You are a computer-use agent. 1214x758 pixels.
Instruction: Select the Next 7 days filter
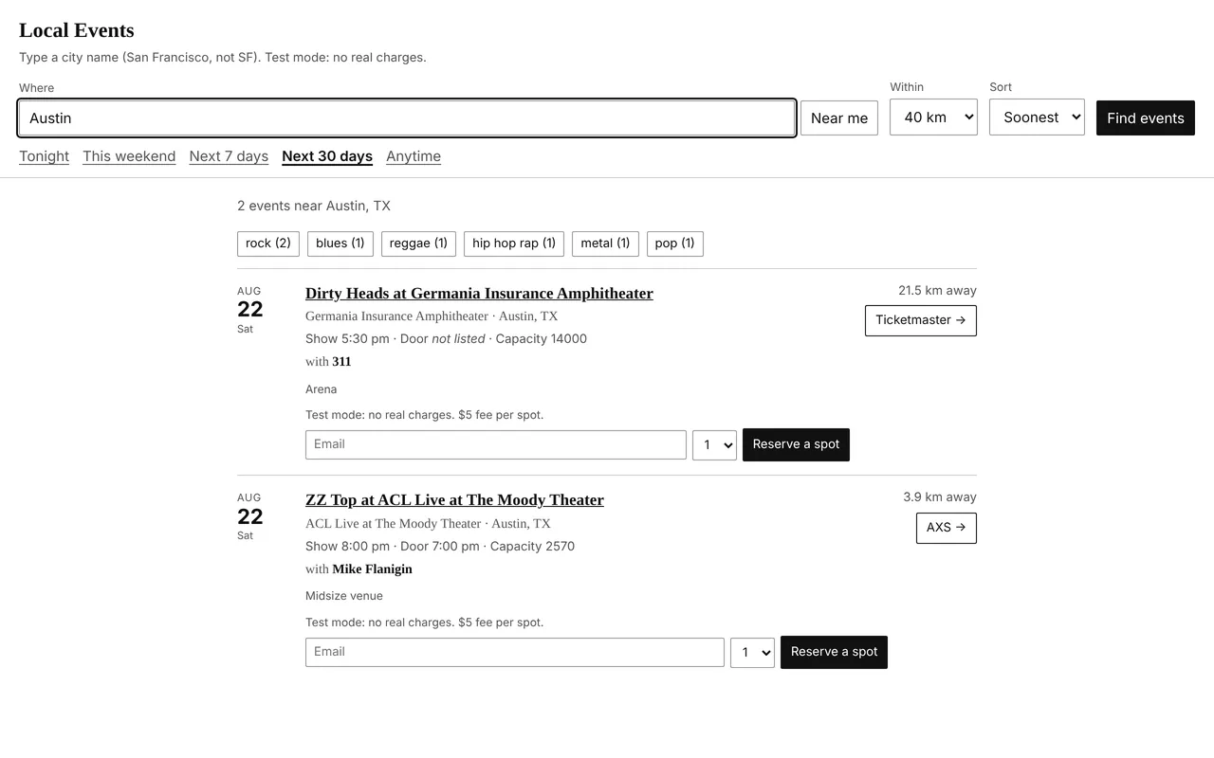pos(229,156)
